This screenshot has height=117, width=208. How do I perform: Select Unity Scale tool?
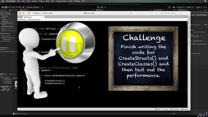click(13, 7)
